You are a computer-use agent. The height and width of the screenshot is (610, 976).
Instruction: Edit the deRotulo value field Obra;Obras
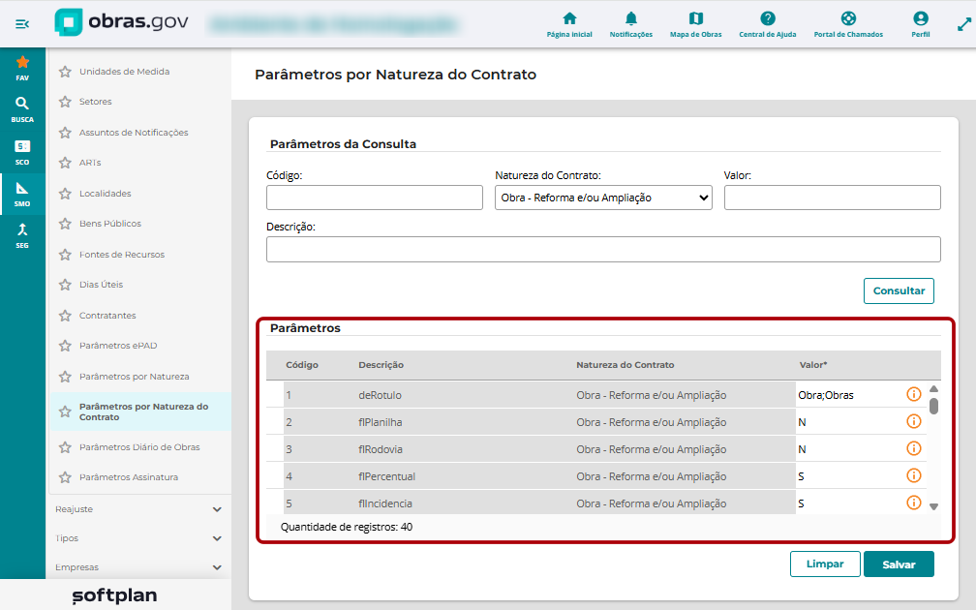[x=848, y=395]
